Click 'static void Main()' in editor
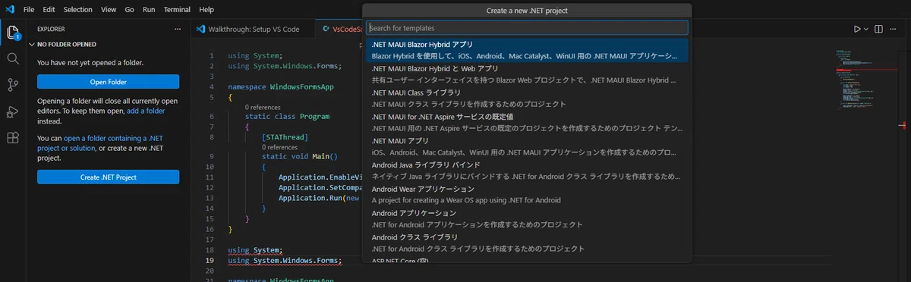 pyautogui.click(x=299, y=156)
